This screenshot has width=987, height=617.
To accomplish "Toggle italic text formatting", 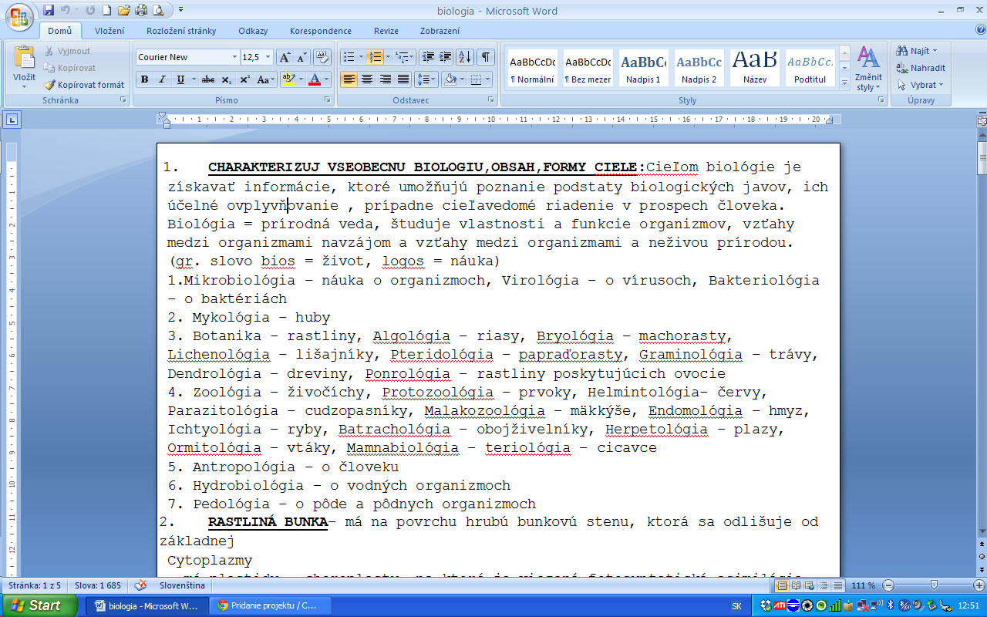I will pyautogui.click(x=162, y=79).
